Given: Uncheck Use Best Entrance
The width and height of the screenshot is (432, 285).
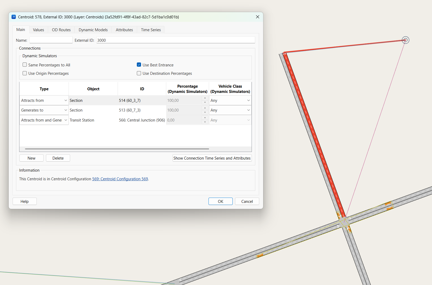Looking at the screenshot, I should [x=139, y=65].
